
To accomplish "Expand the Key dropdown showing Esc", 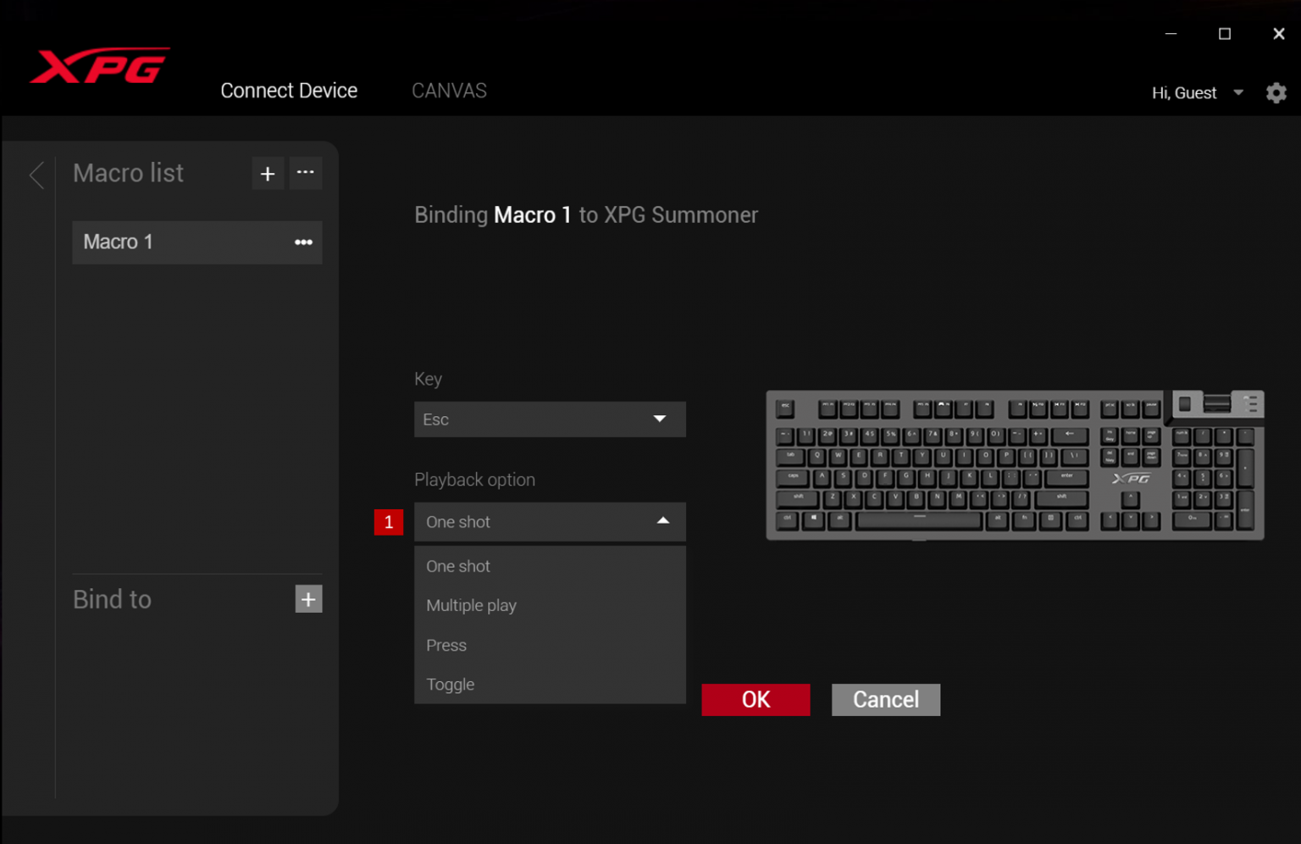I will [549, 419].
